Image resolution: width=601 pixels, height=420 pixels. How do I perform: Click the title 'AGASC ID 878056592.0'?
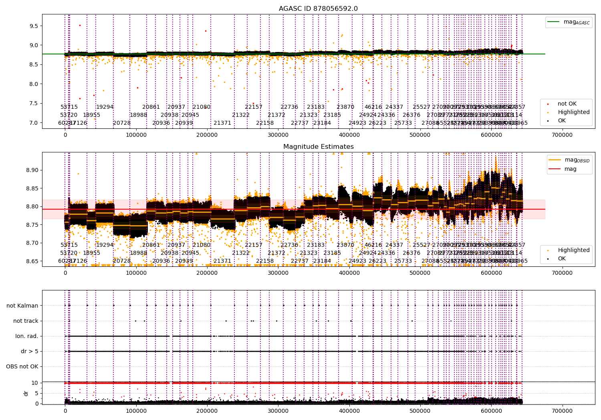click(x=318, y=9)
